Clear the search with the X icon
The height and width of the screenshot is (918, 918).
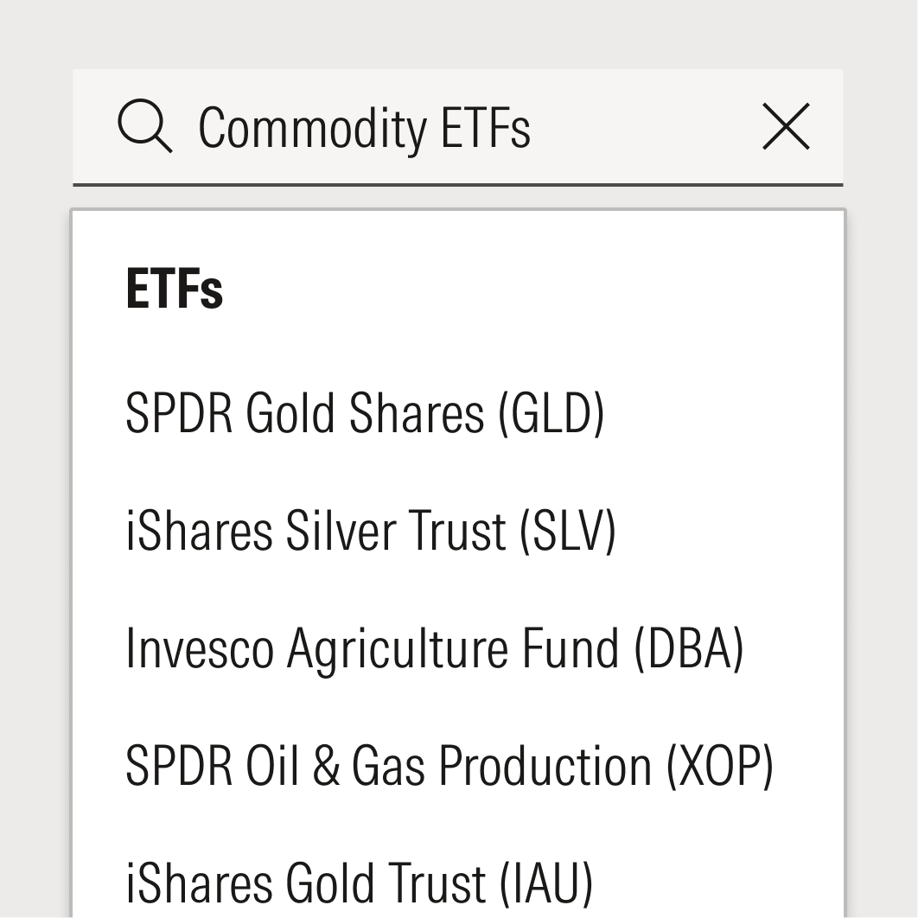click(786, 127)
